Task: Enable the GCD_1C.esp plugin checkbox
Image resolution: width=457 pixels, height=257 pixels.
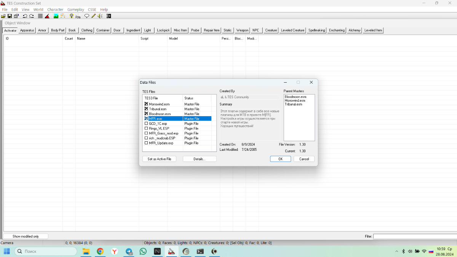Action: (146, 124)
